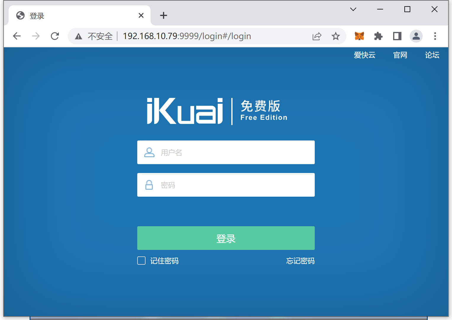Close the browser window
The image size is (452, 320).
[435, 9]
